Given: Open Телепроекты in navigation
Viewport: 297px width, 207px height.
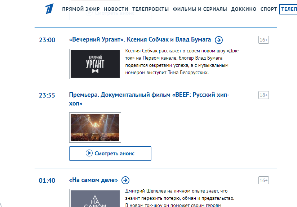Looking at the screenshot, I should (x=150, y=9).
